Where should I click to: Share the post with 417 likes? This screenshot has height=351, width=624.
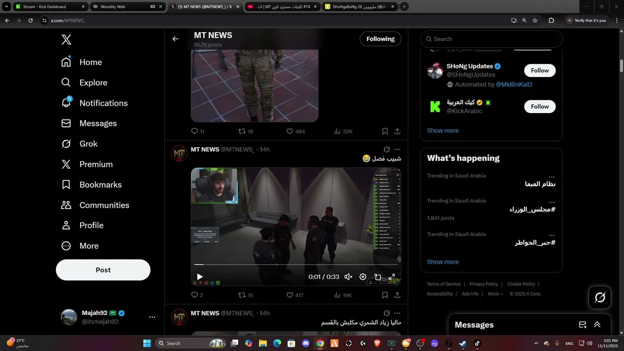point(397,295)
